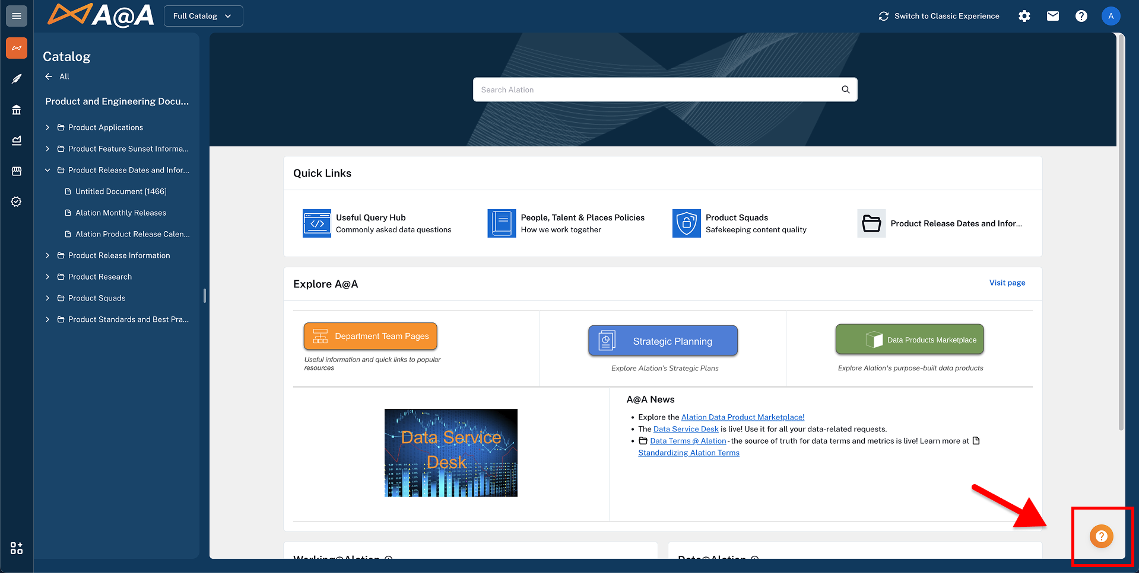Expand the Product Squads folder
1139x573 pixels.
tap(47, 298)
